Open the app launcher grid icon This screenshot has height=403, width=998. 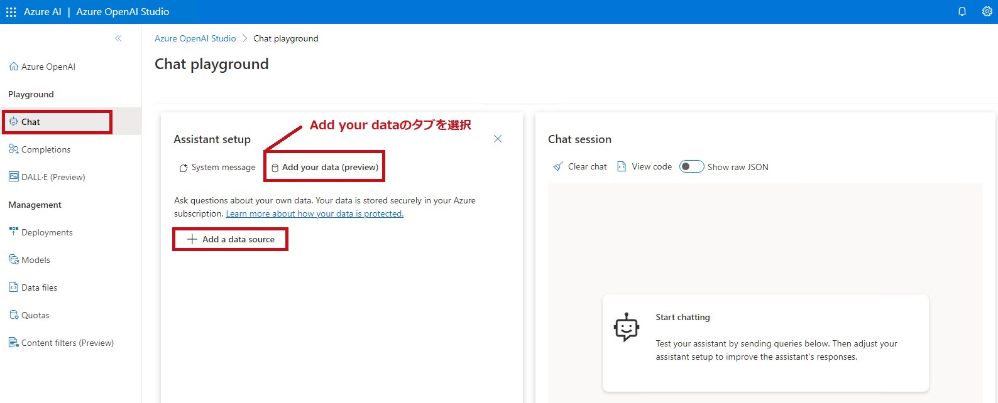[11, 12]
